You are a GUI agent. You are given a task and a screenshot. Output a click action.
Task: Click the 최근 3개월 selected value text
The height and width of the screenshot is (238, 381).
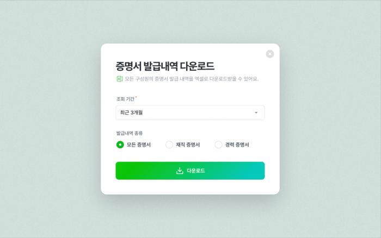[x=131, y=112]
